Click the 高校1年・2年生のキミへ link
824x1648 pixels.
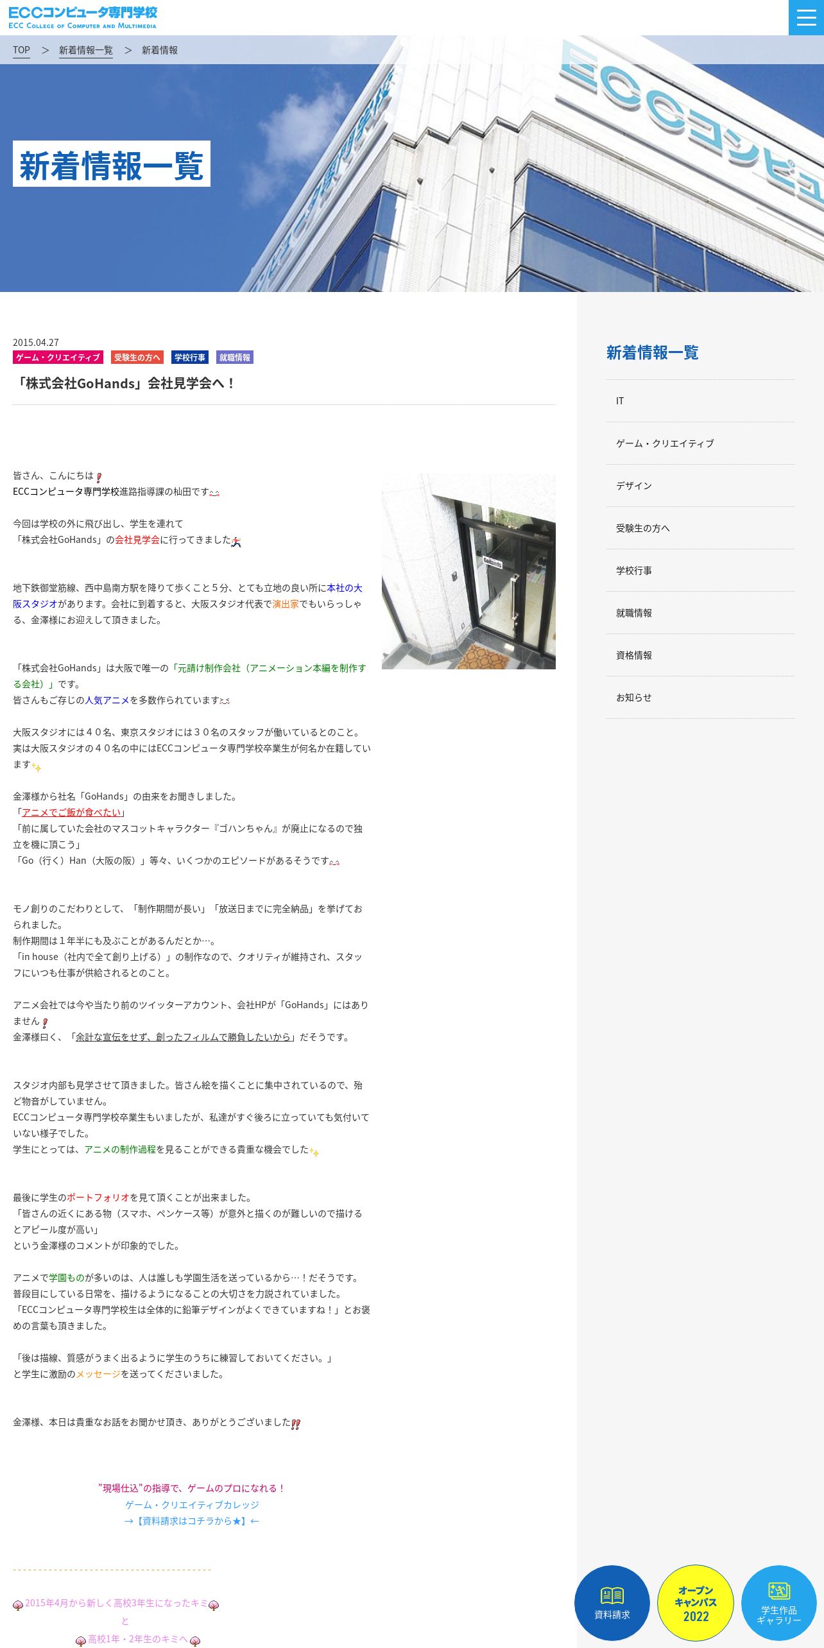pyautogui.click(x=138, y=1639)
